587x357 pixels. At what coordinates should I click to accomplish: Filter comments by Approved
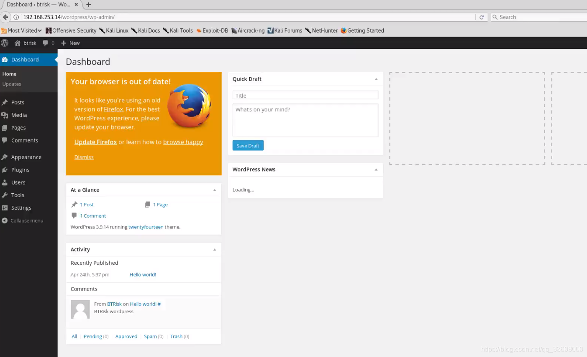[x=126, y=337]
